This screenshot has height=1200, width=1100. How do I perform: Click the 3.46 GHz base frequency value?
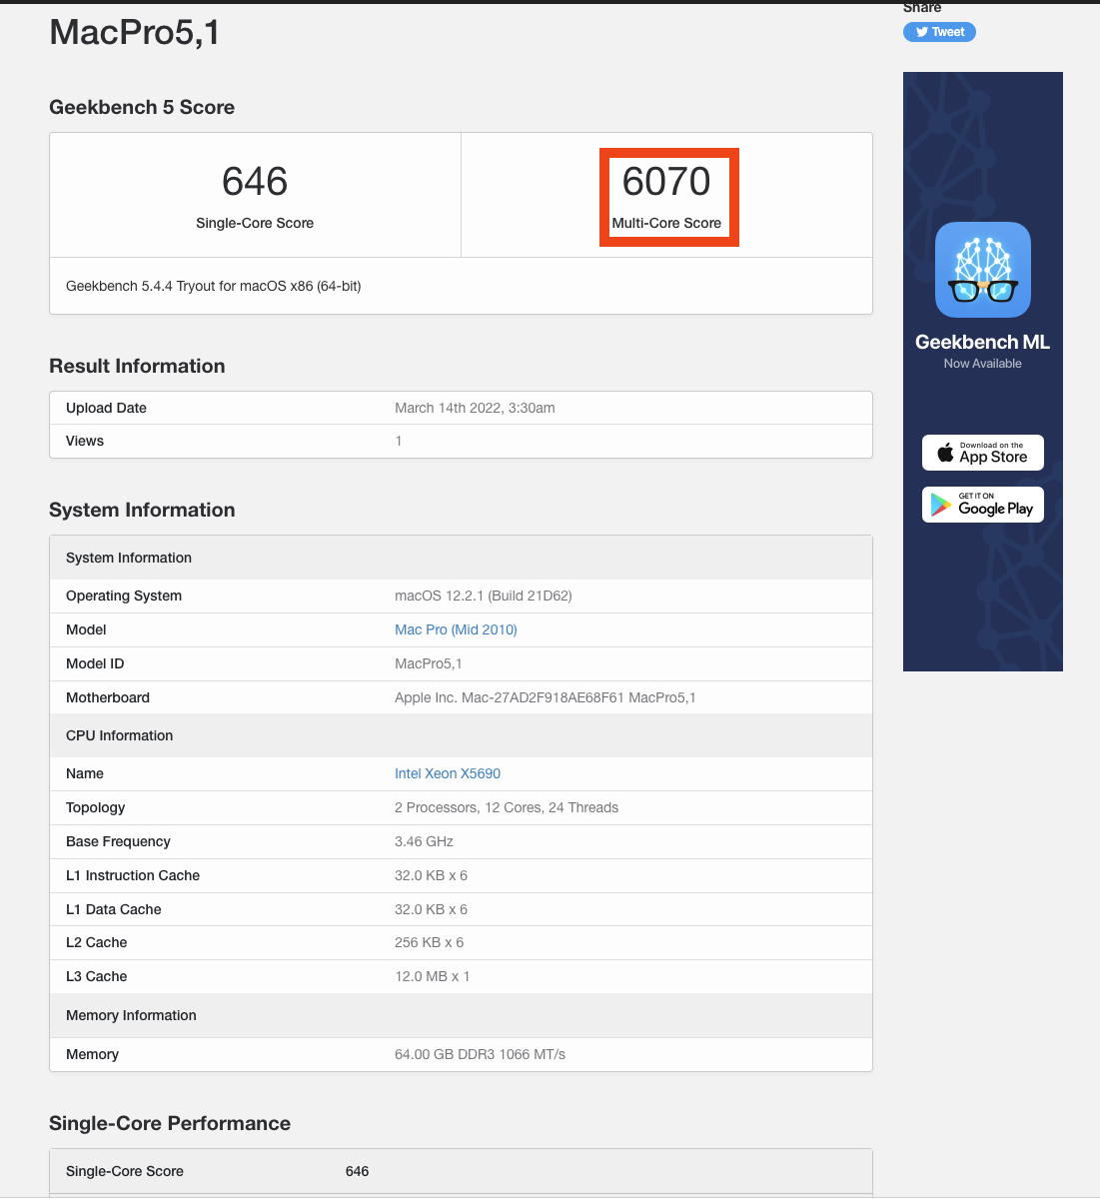[x=424, y=841]
